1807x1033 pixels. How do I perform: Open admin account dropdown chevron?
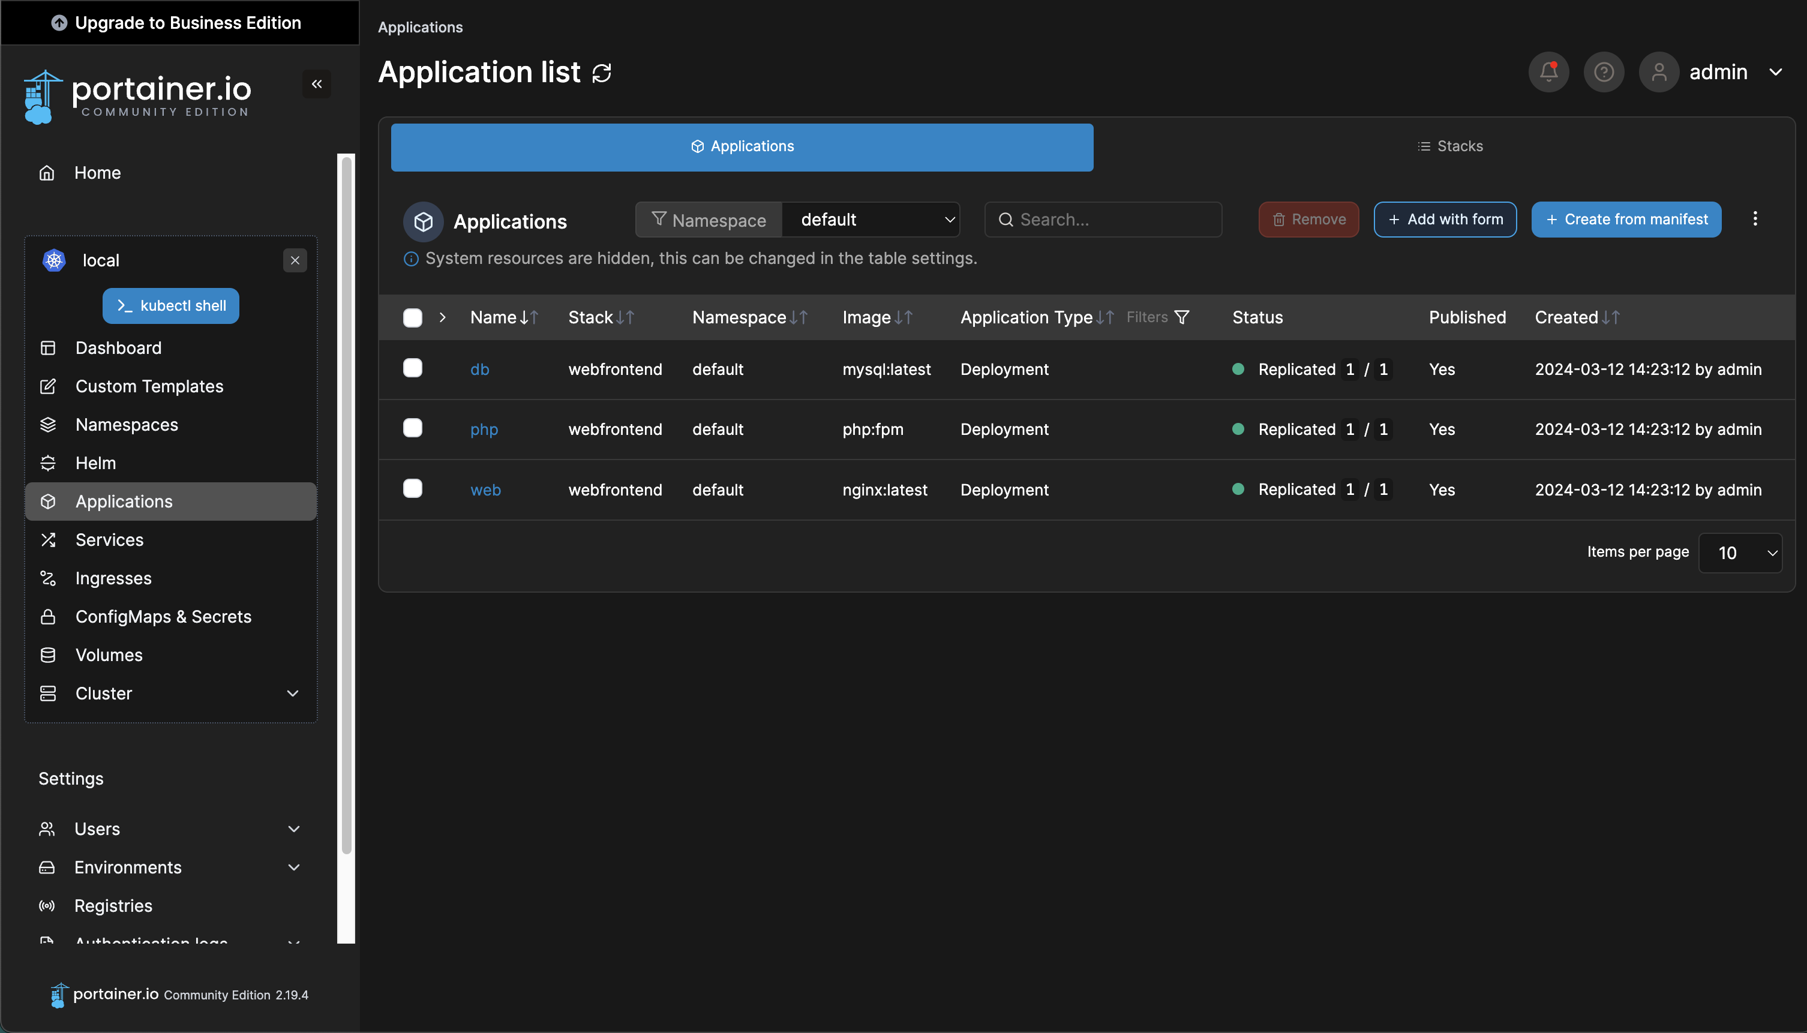click(x=1776, y=73)
